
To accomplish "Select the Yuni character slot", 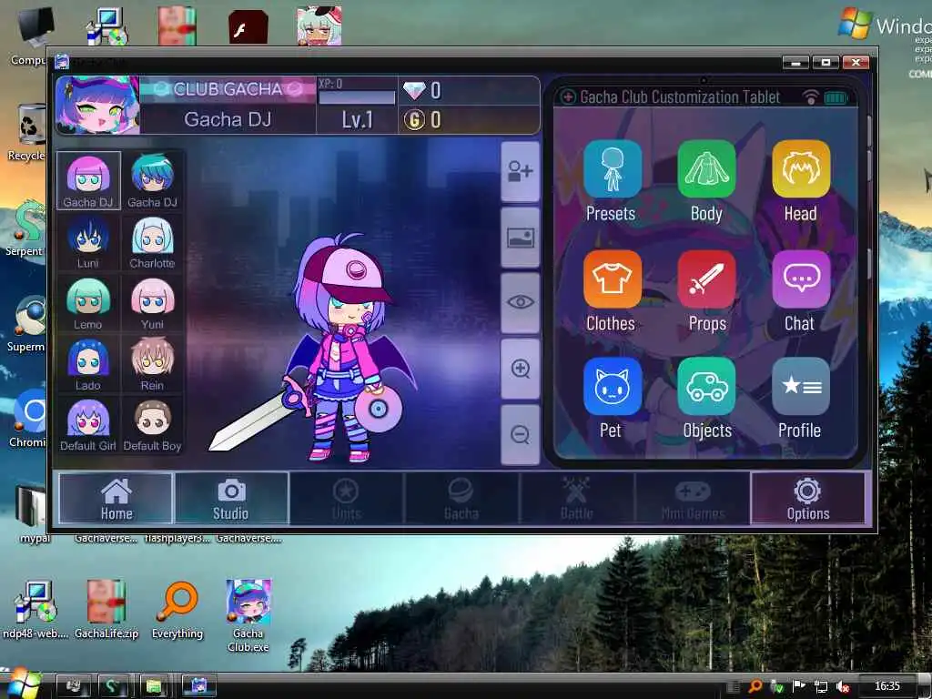I will 152,303.
